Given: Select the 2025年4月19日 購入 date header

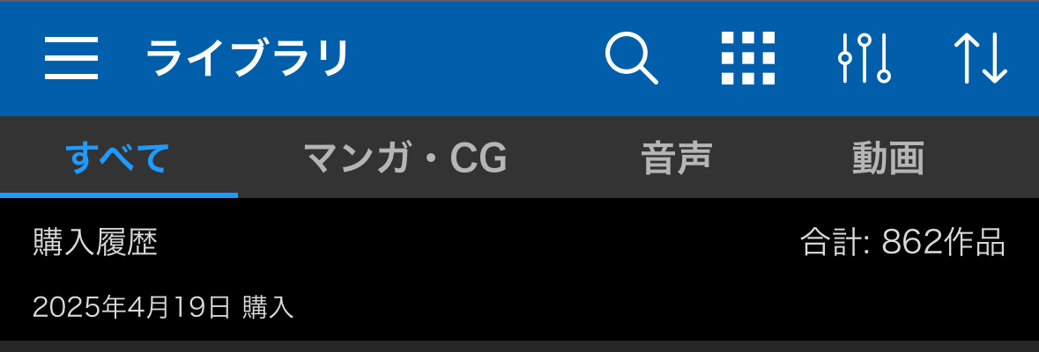Looking at the screenshot, I should pos(163,308).
